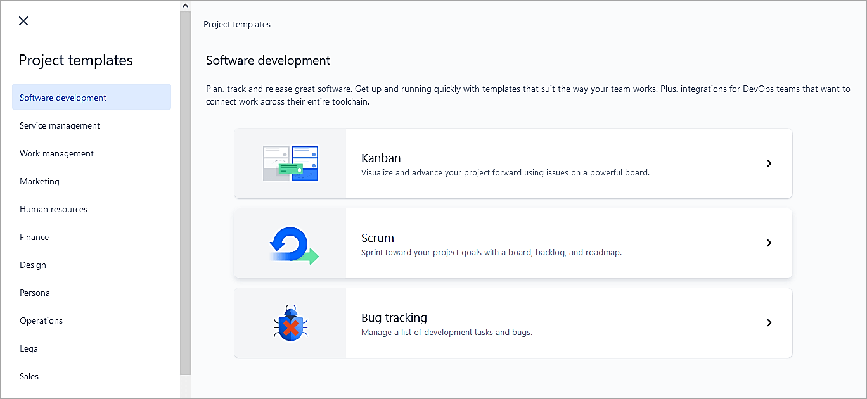Click the sidebar scrollbar up arrow
Viewport: 867px width, 399px height.
[x=185, y=6]
